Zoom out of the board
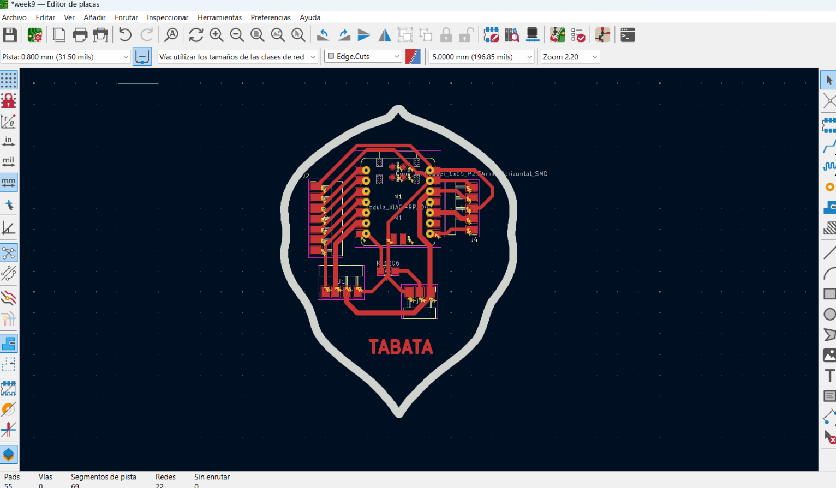Image resolution: width=836 pixels, height=488 pixels. click(x=237, y=35)
